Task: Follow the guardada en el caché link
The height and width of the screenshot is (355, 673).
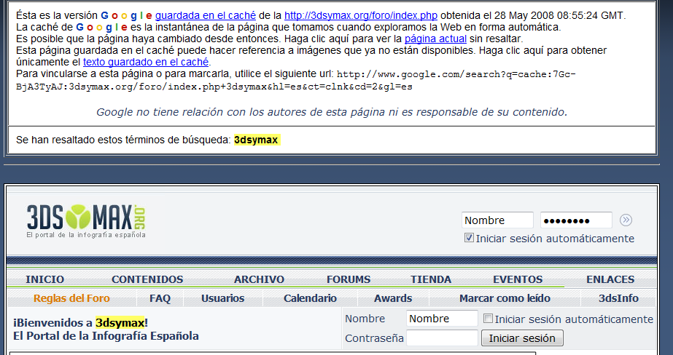Action: [206, 16]
